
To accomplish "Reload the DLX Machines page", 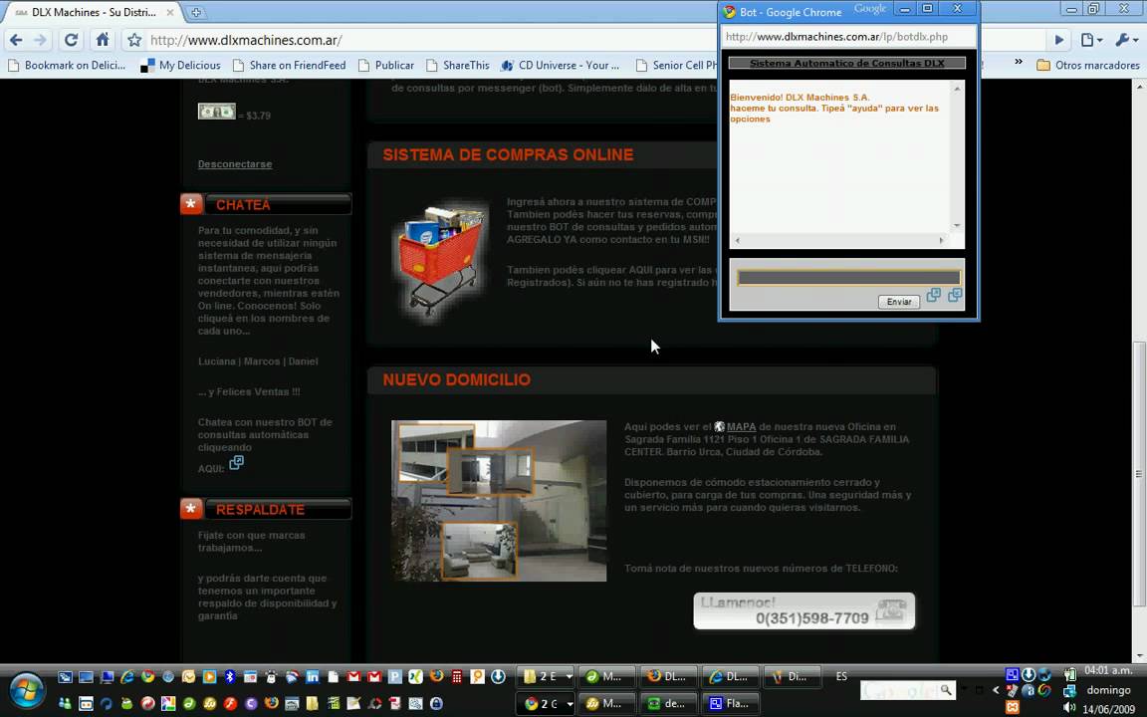I will tap(71, 40).
